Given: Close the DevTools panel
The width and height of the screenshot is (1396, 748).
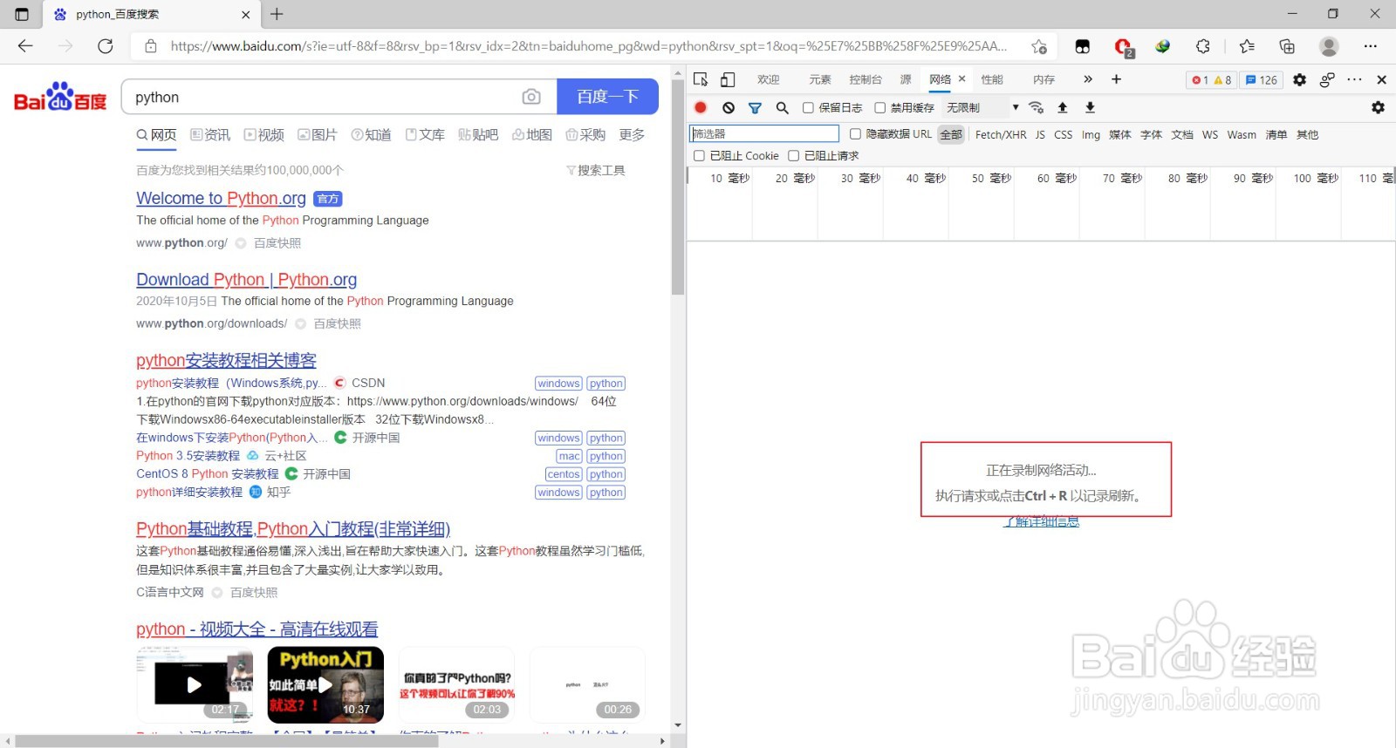Looking at the screenshot, I should [x=1381, y=79].
